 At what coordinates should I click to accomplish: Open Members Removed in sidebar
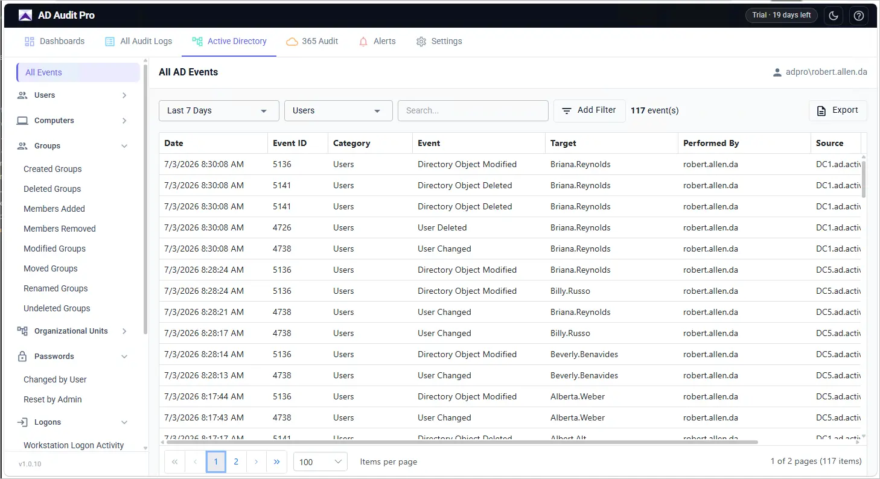60,229
